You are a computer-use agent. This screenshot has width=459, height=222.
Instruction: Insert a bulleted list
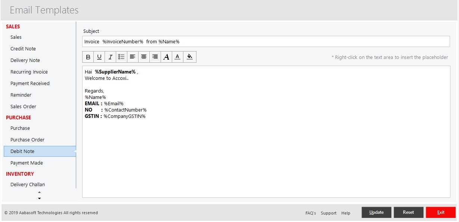[122, 57]
